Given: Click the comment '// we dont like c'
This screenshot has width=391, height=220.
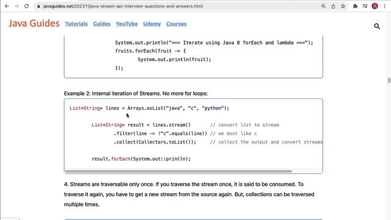Looking at the screenshot, I should 233,133.
